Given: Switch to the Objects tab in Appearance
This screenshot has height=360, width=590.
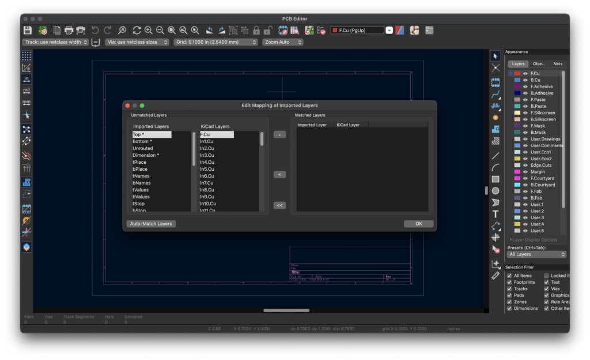Looking at the screenshot, I should tap(539, 63).
